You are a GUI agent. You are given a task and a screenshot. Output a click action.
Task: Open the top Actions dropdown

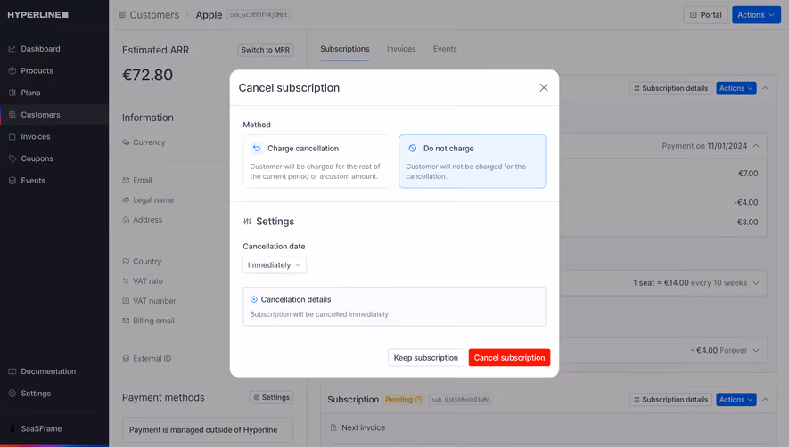[x=756, y=15]
